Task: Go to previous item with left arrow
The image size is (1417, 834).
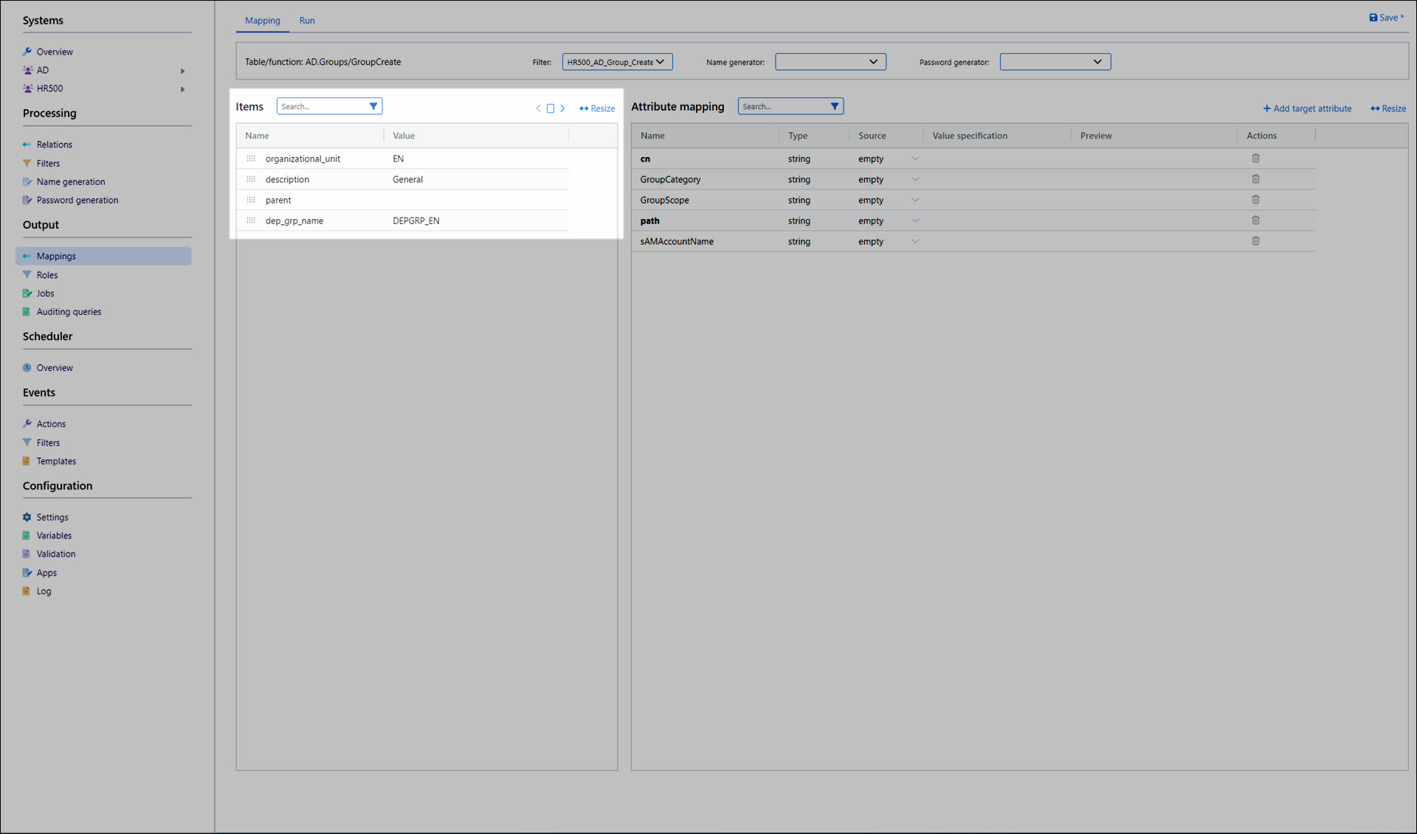Action: coord(538,108)
